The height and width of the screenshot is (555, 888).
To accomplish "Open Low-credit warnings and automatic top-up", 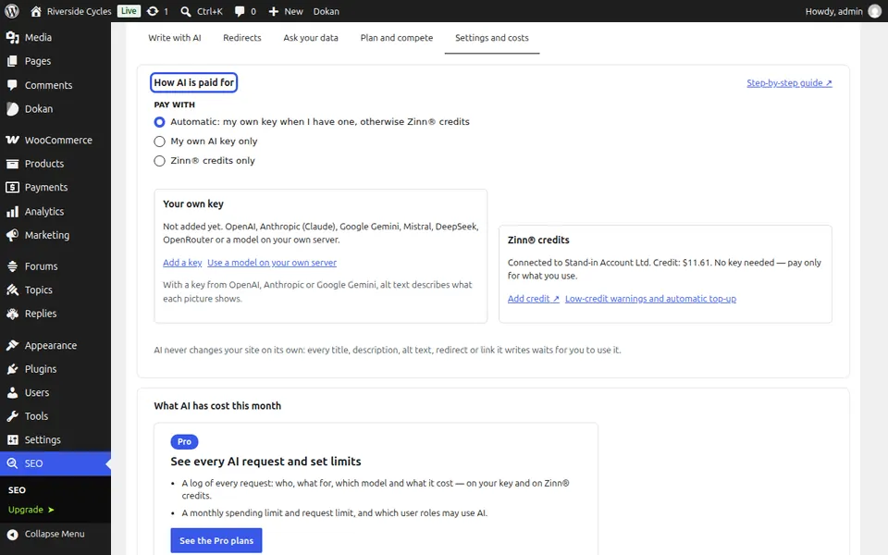I will (x=650, y=299).
